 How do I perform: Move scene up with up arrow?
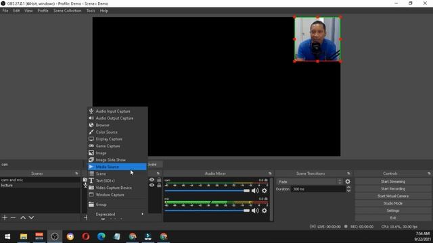click(23, 217)
